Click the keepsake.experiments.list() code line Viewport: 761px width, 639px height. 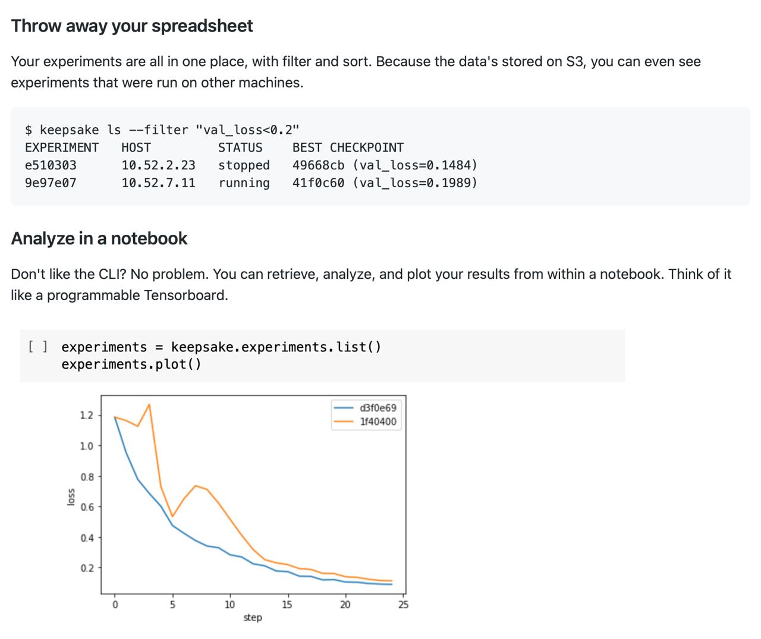pyautogui.click(x=221, y=347)
